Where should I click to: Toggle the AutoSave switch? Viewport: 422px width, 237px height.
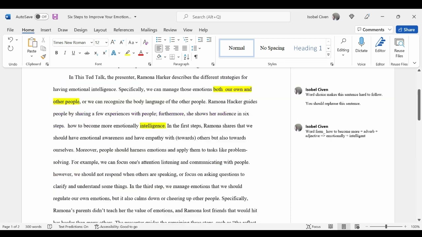42,17
